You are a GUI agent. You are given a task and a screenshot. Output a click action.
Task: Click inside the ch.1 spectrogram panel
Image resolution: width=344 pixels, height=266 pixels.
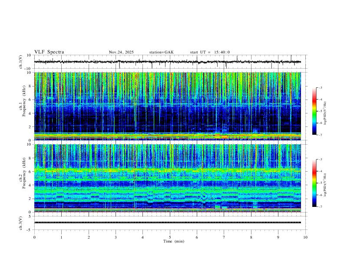(x=167, y=106)
